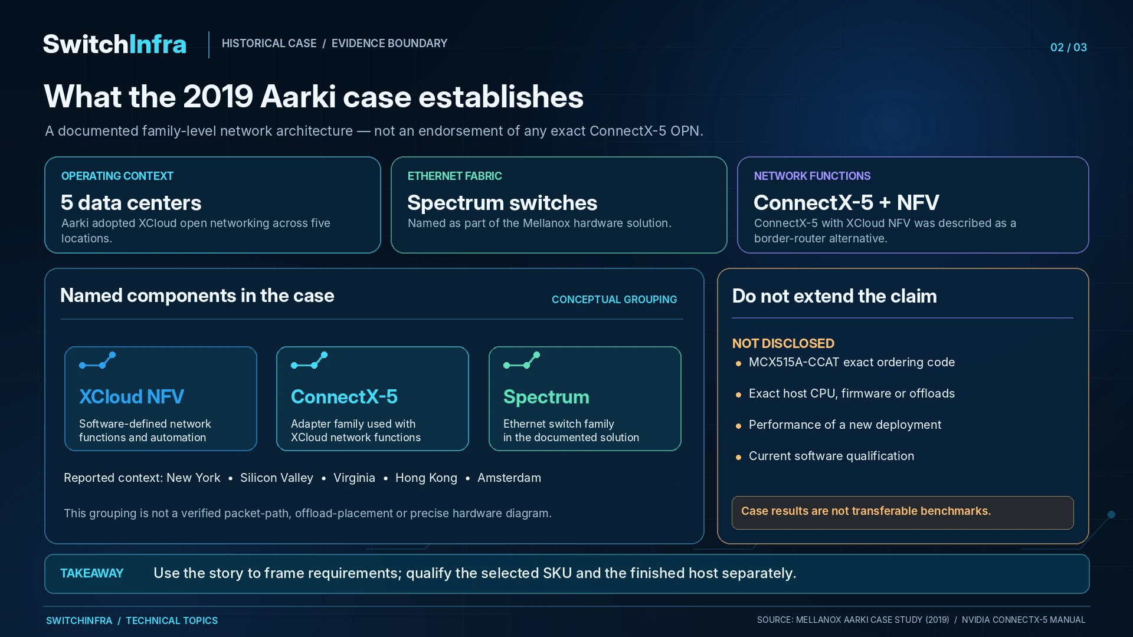Click the OPERATING CONTEXT label
Screen dimensions: 1133x637
pyautogui.click(x=117, y=176)
